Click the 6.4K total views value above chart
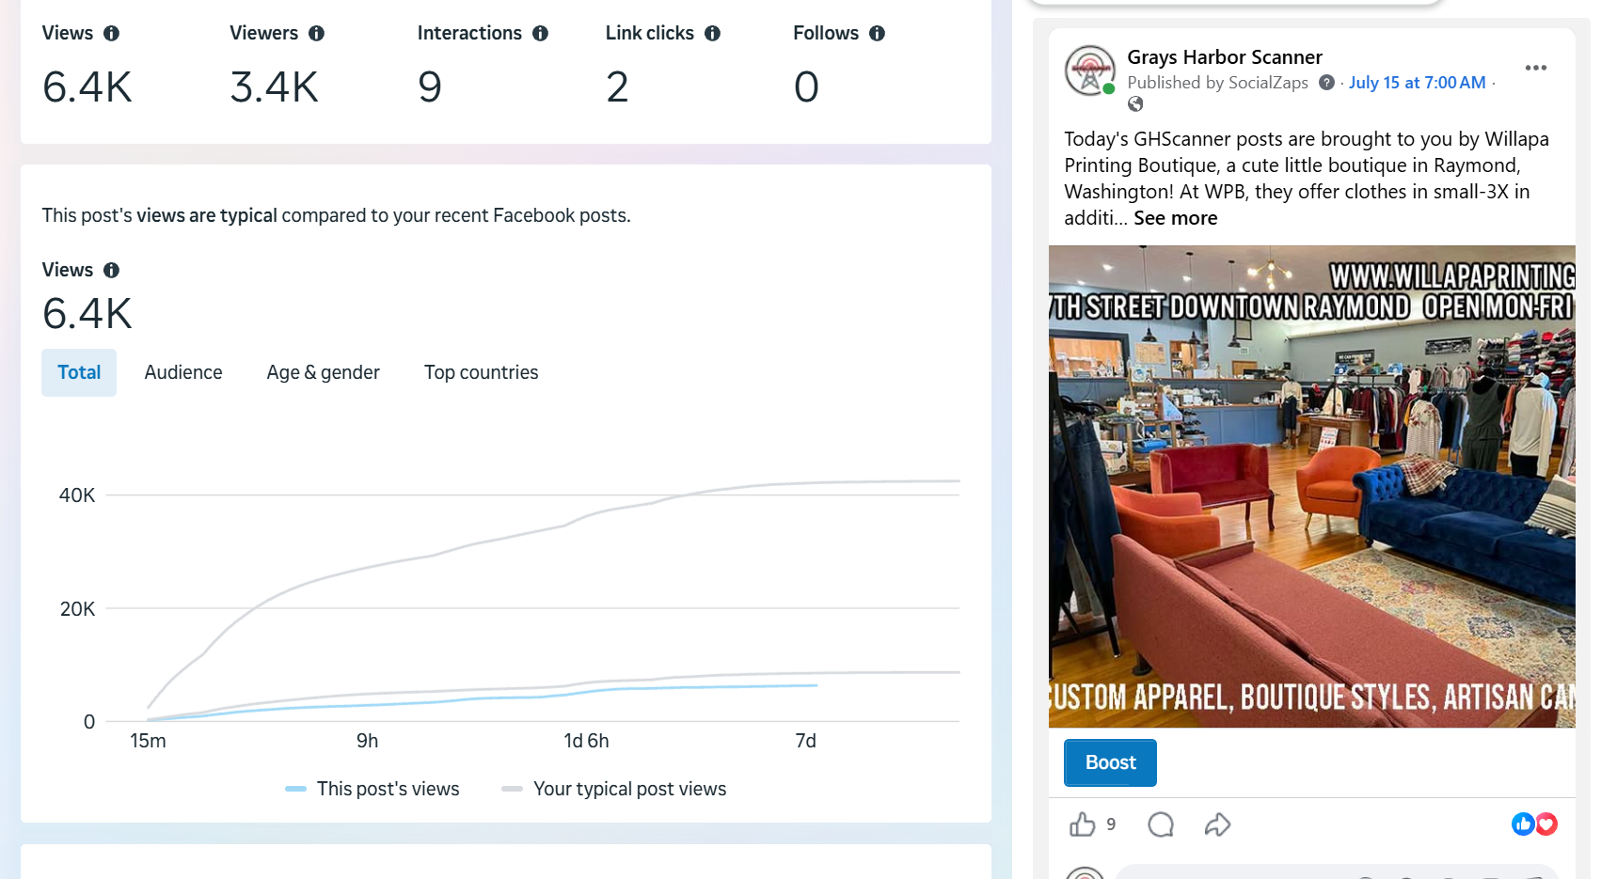The height and width of the screenshot is (879, 1601). (x=87, y=314)
